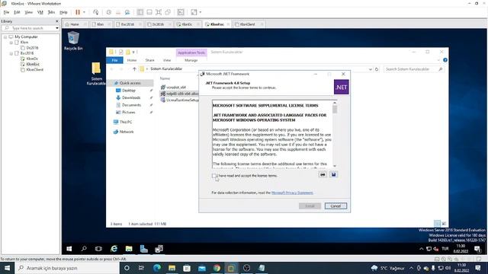Click Explorer refresh button
This screenshot has width=488, height=274.
point(377,69)
